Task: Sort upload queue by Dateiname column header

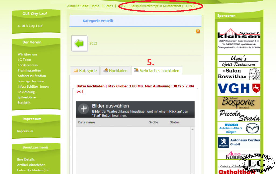Action: pos(87,122)
